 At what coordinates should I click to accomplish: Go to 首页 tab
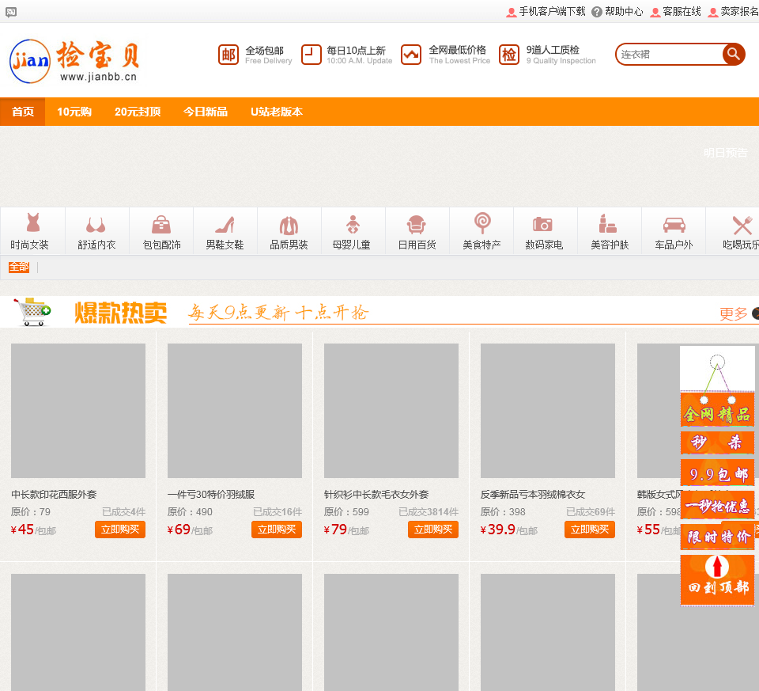tap(23, 112)
